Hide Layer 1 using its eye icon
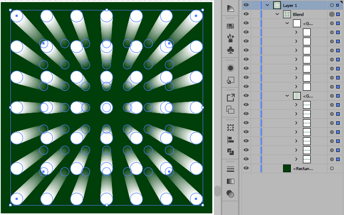 246,5
